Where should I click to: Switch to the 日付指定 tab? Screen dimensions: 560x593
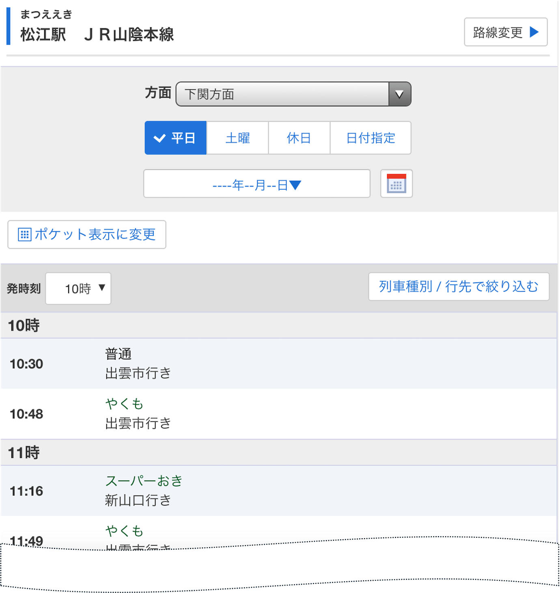[370, 138]
